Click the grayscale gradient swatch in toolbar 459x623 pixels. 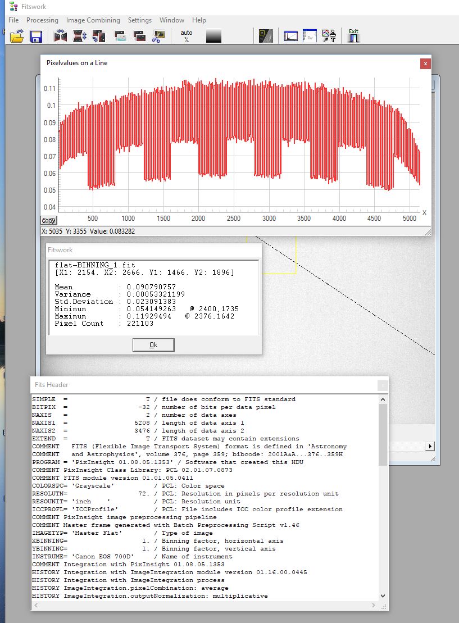213,37
